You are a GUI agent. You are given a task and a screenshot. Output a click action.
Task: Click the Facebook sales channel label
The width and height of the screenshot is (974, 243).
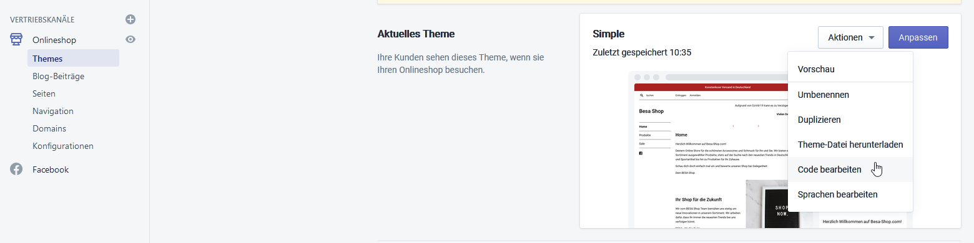[x=51, y=169]
